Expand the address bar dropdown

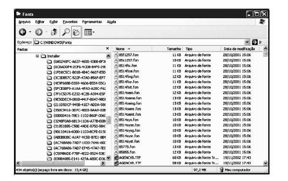coord(247,42)
